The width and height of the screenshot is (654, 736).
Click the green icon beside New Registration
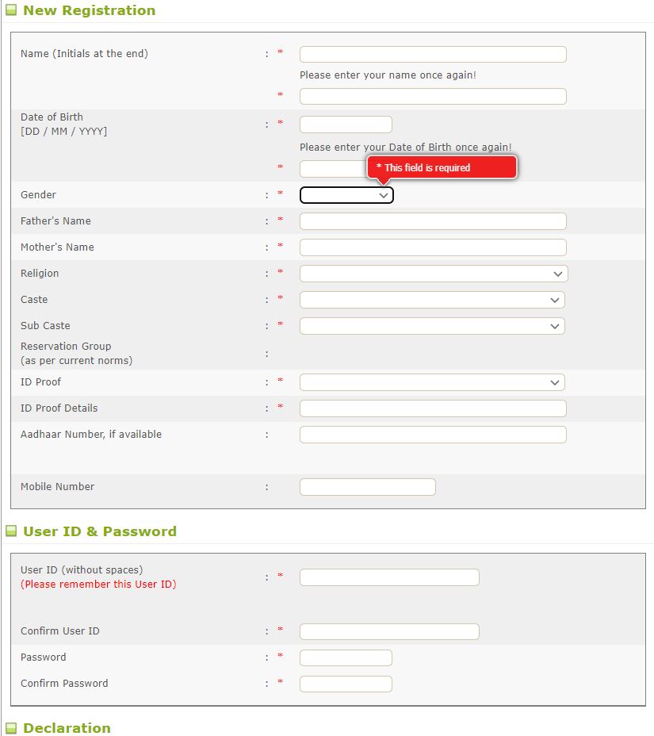point(11,10)
